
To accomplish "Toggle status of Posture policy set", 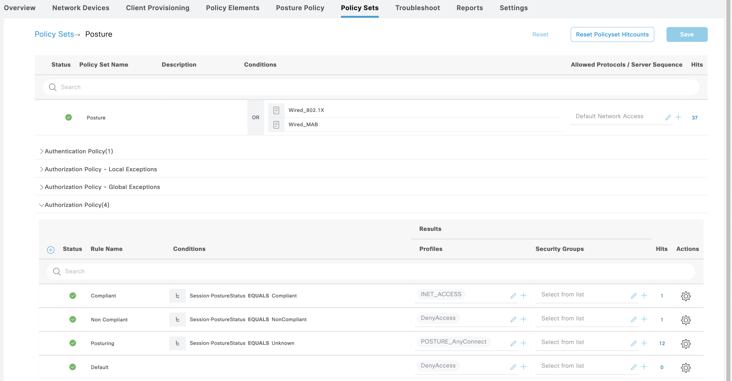I will coord(69,117).
